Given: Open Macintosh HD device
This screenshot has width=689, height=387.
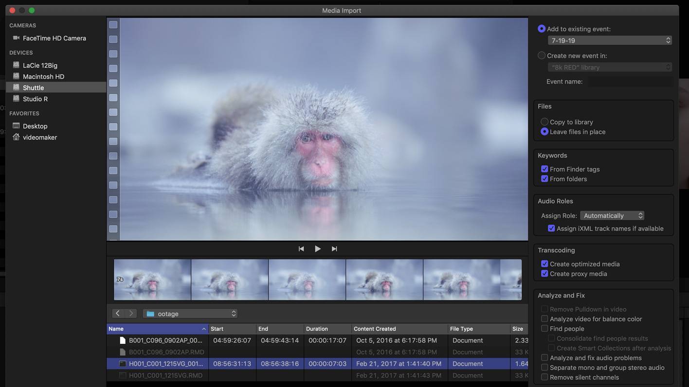Looking at the screenshot, I should [x=43, y=76].
